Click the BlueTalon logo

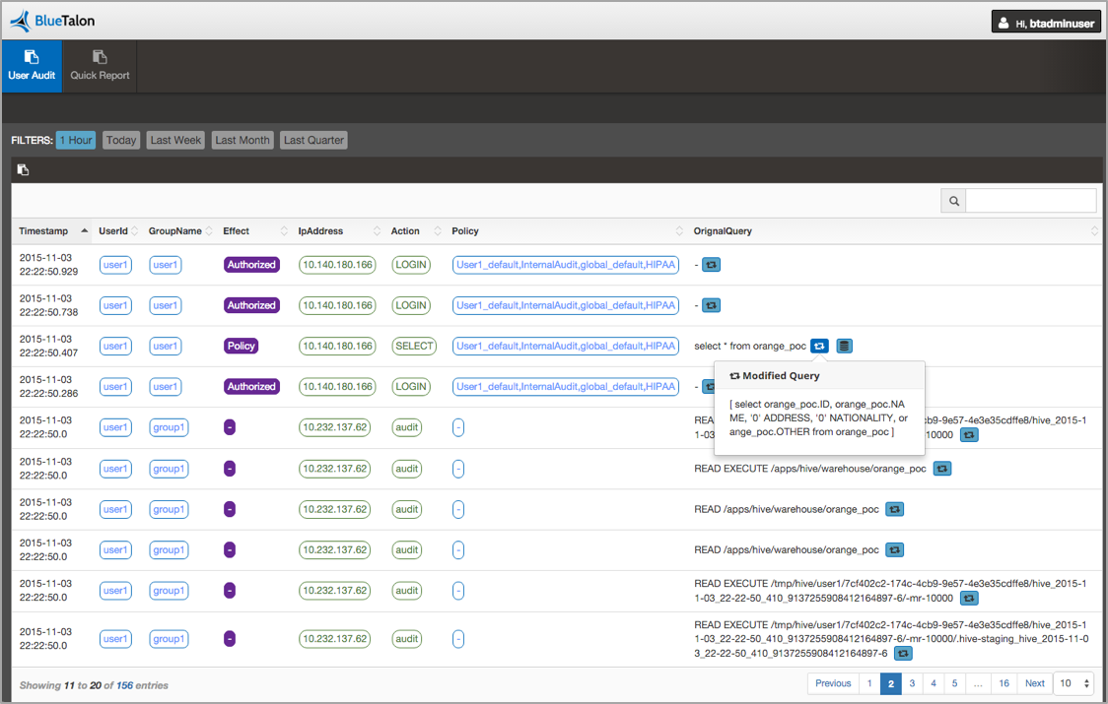pyautogui.click(x=52, y=21)
